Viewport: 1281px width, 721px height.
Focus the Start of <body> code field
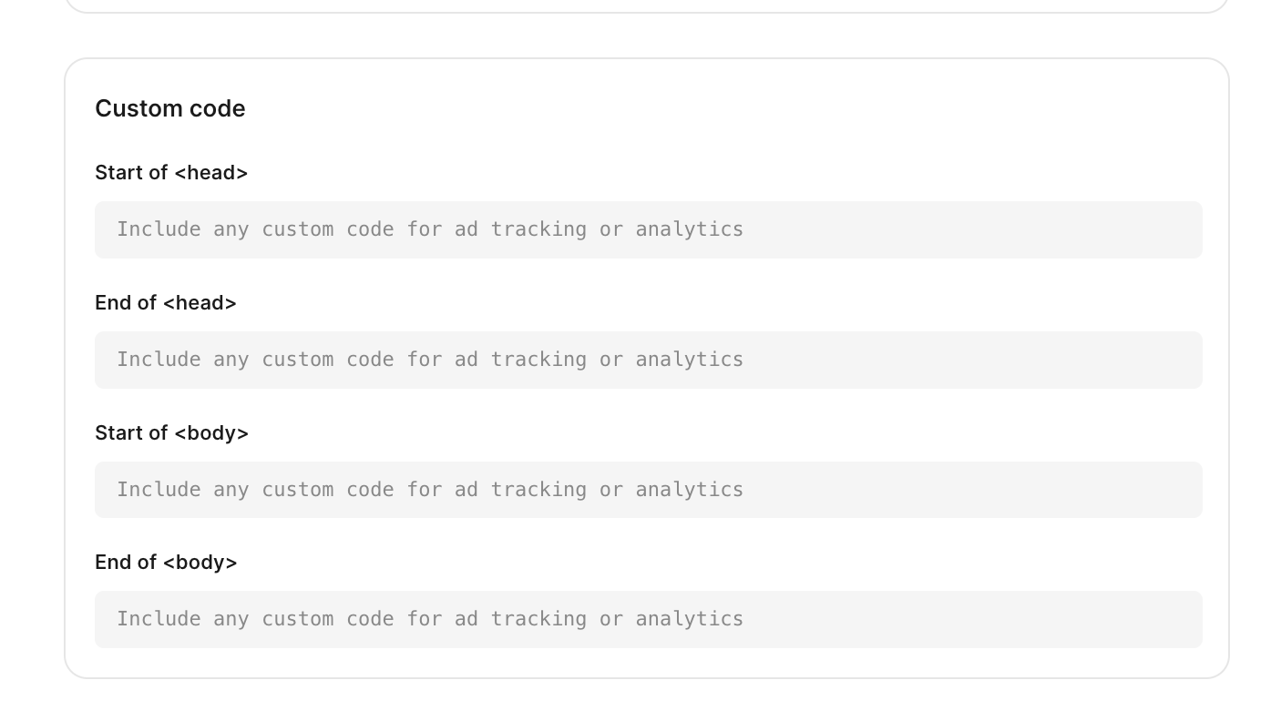[648, 490]
